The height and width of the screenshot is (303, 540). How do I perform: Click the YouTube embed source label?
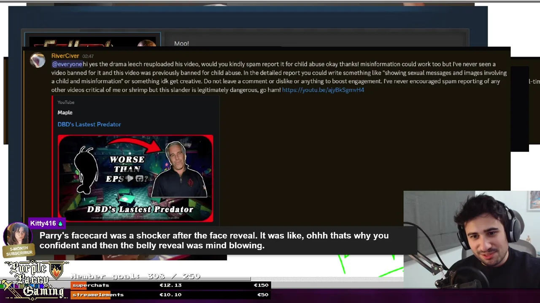(66, 102)
